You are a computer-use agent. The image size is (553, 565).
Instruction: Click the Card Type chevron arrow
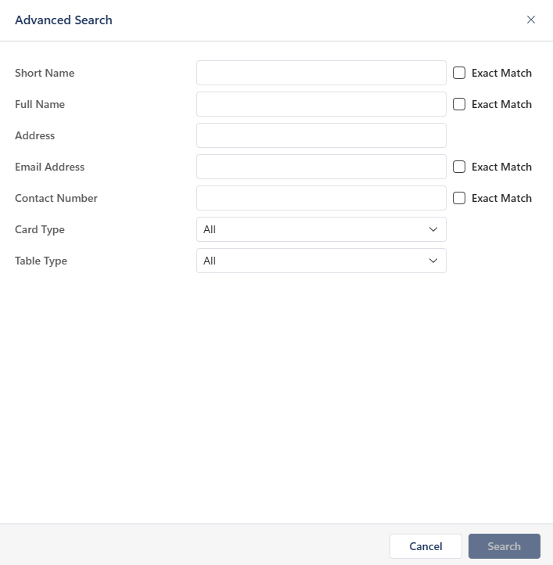tap(433, 229)
